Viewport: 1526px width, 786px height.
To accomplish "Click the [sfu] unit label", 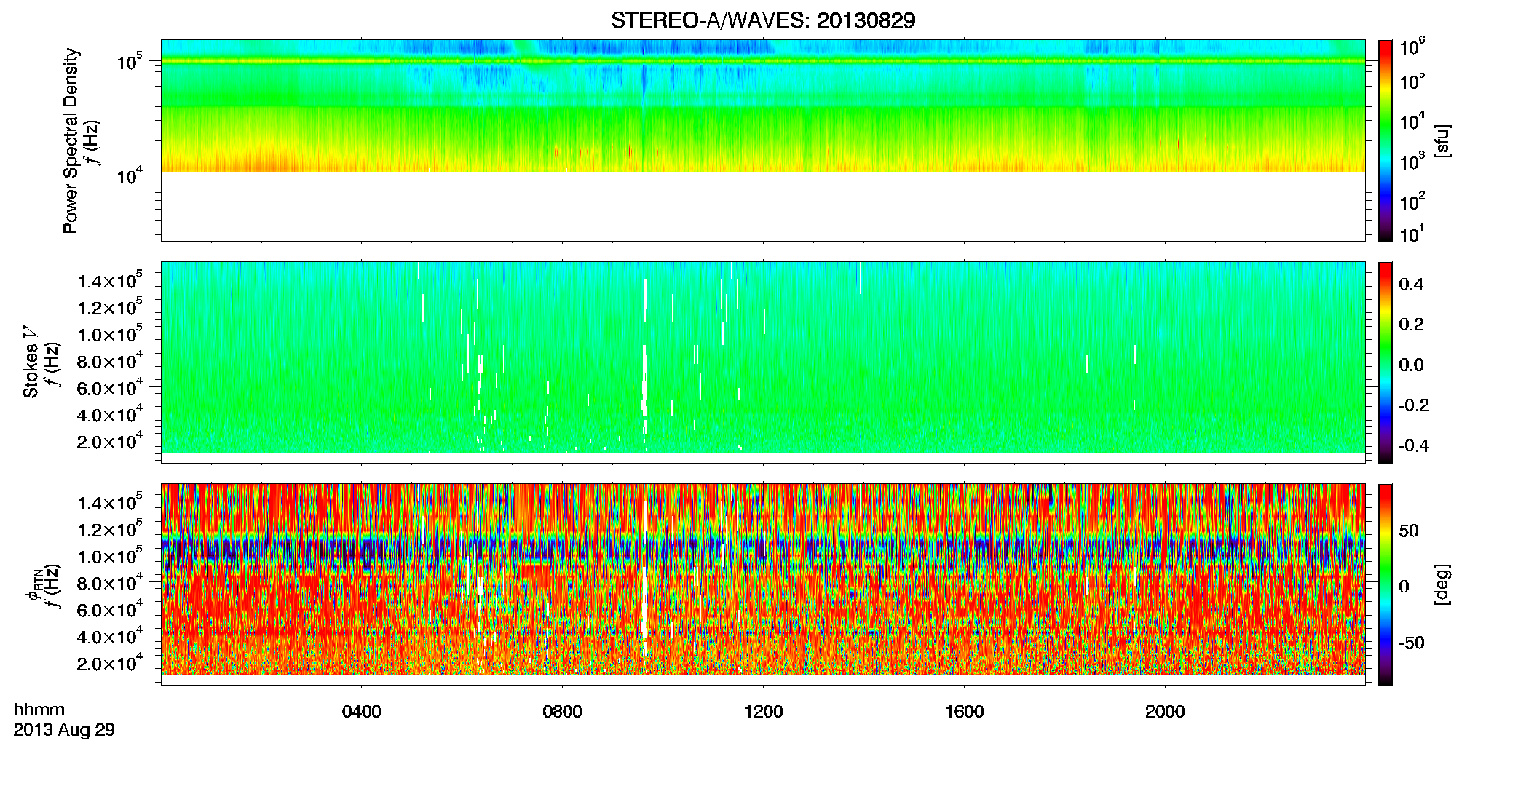I will (x=1442, y=140).
